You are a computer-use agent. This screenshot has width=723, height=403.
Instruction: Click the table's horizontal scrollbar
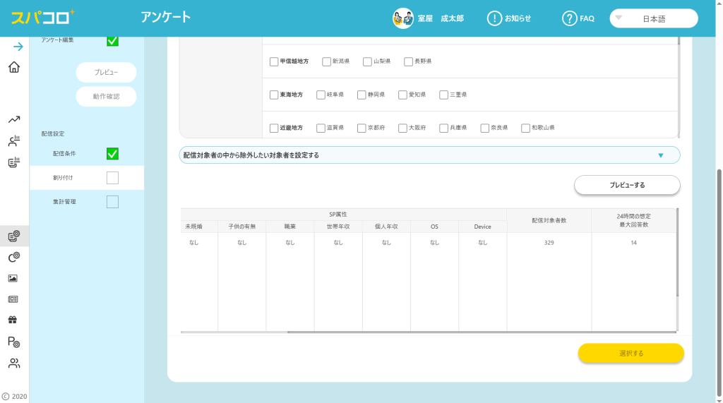(x=482, y=332)
